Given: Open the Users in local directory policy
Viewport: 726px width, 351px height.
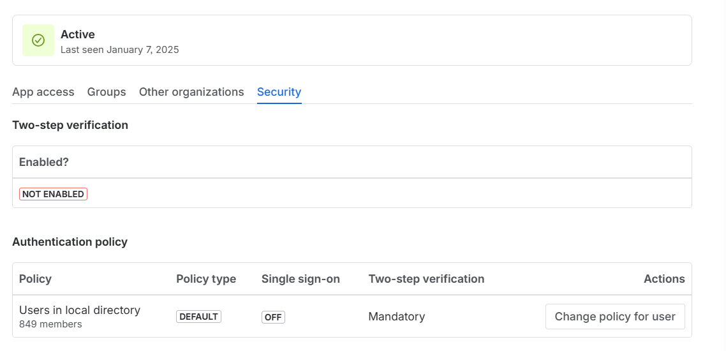Looking at the screenshot, I should tap(80, 310).
